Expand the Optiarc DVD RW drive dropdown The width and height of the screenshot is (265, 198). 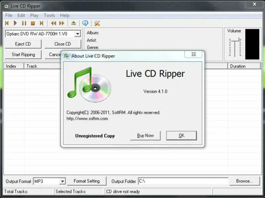pyautogui.click(x=78, y=34)
